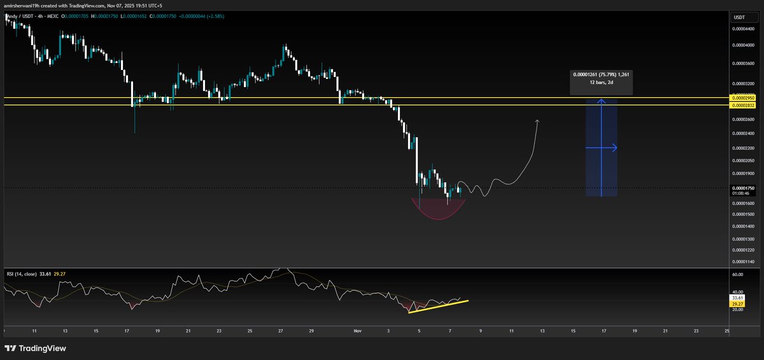Click the RSI (14, close) indicator title
Viewport: 764px width, 360px height.
(22, 275)
